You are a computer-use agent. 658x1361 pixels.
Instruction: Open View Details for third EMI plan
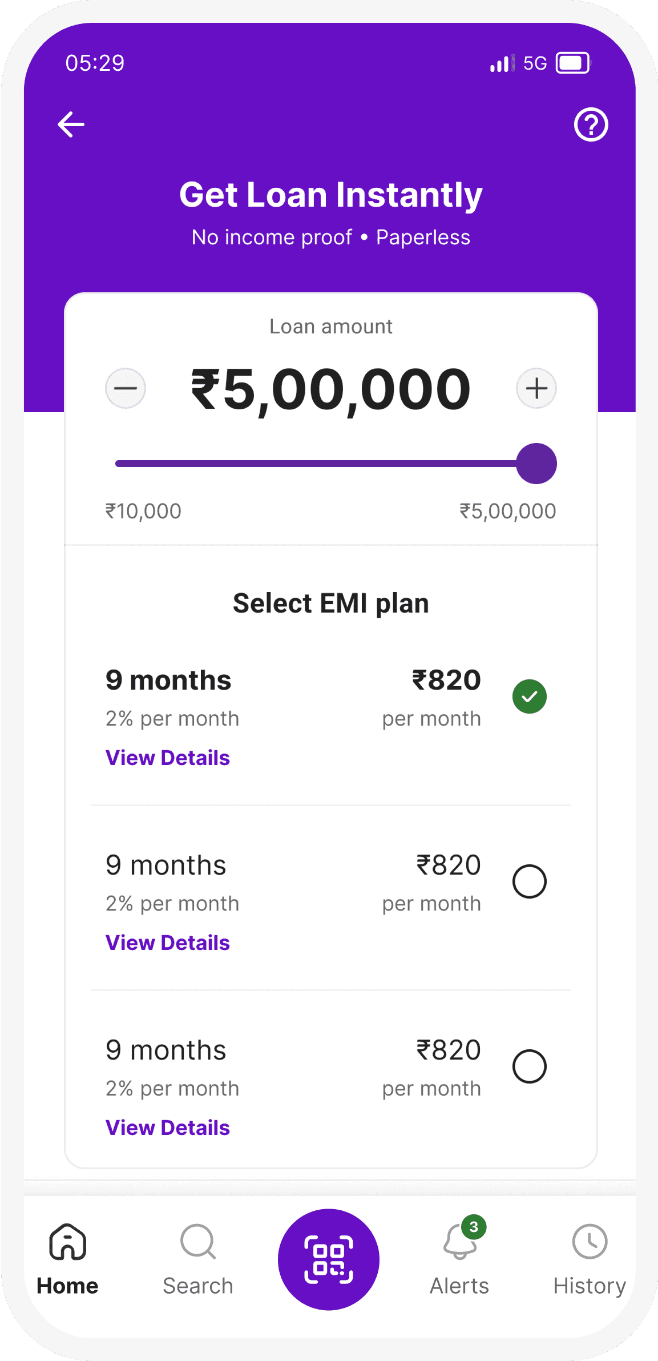pos(168,1128)
